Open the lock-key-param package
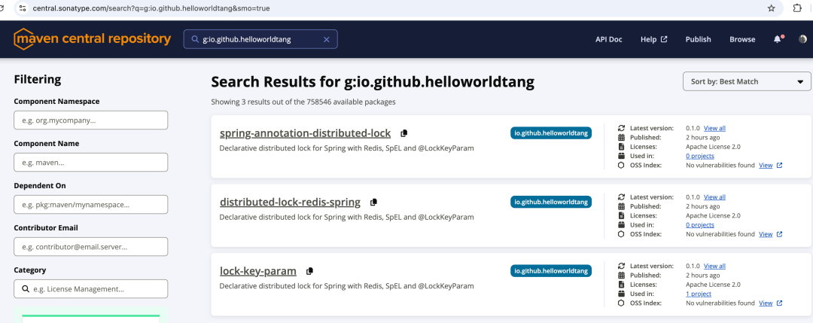The width and height of the screenshot is (813, 323). tap(257, 271)
